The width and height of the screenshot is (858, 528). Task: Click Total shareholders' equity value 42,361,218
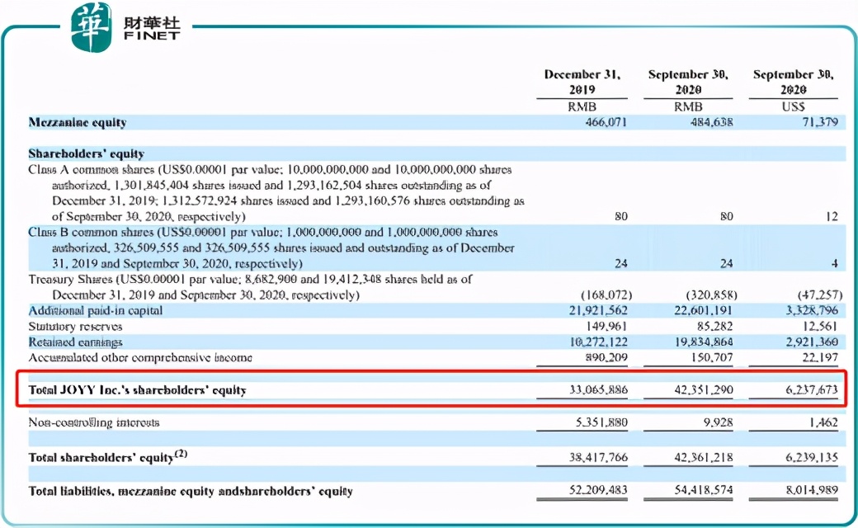pos(703,457)
